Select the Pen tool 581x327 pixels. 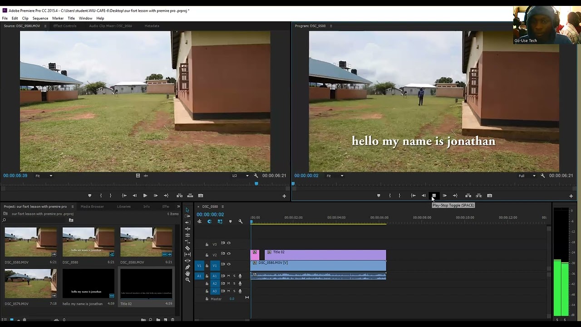(187, 267)
